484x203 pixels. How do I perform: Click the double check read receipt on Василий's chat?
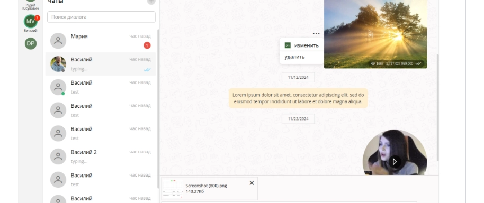(x=147, y=70)
